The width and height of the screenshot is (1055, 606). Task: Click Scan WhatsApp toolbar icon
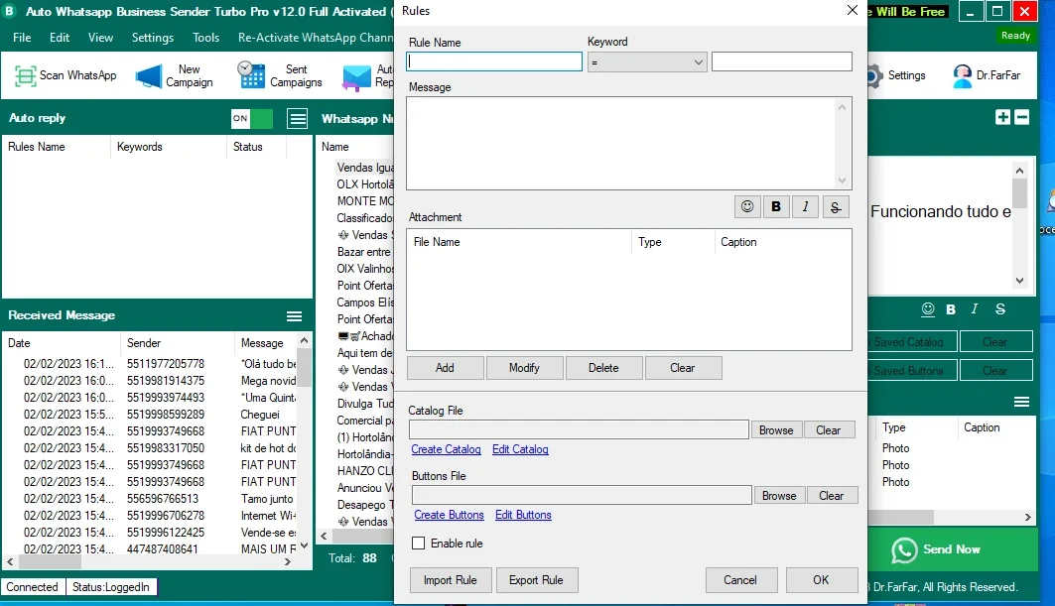coord(26,75)
